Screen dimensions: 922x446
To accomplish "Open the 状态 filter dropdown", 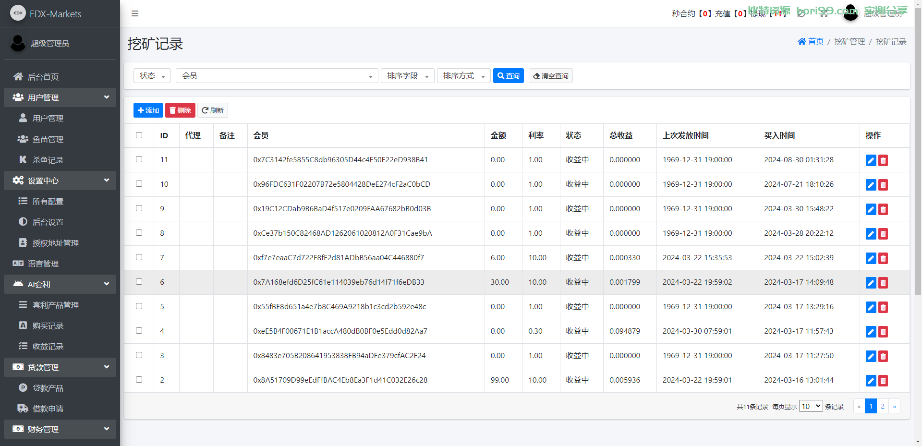I will click(x=152, y=76).
